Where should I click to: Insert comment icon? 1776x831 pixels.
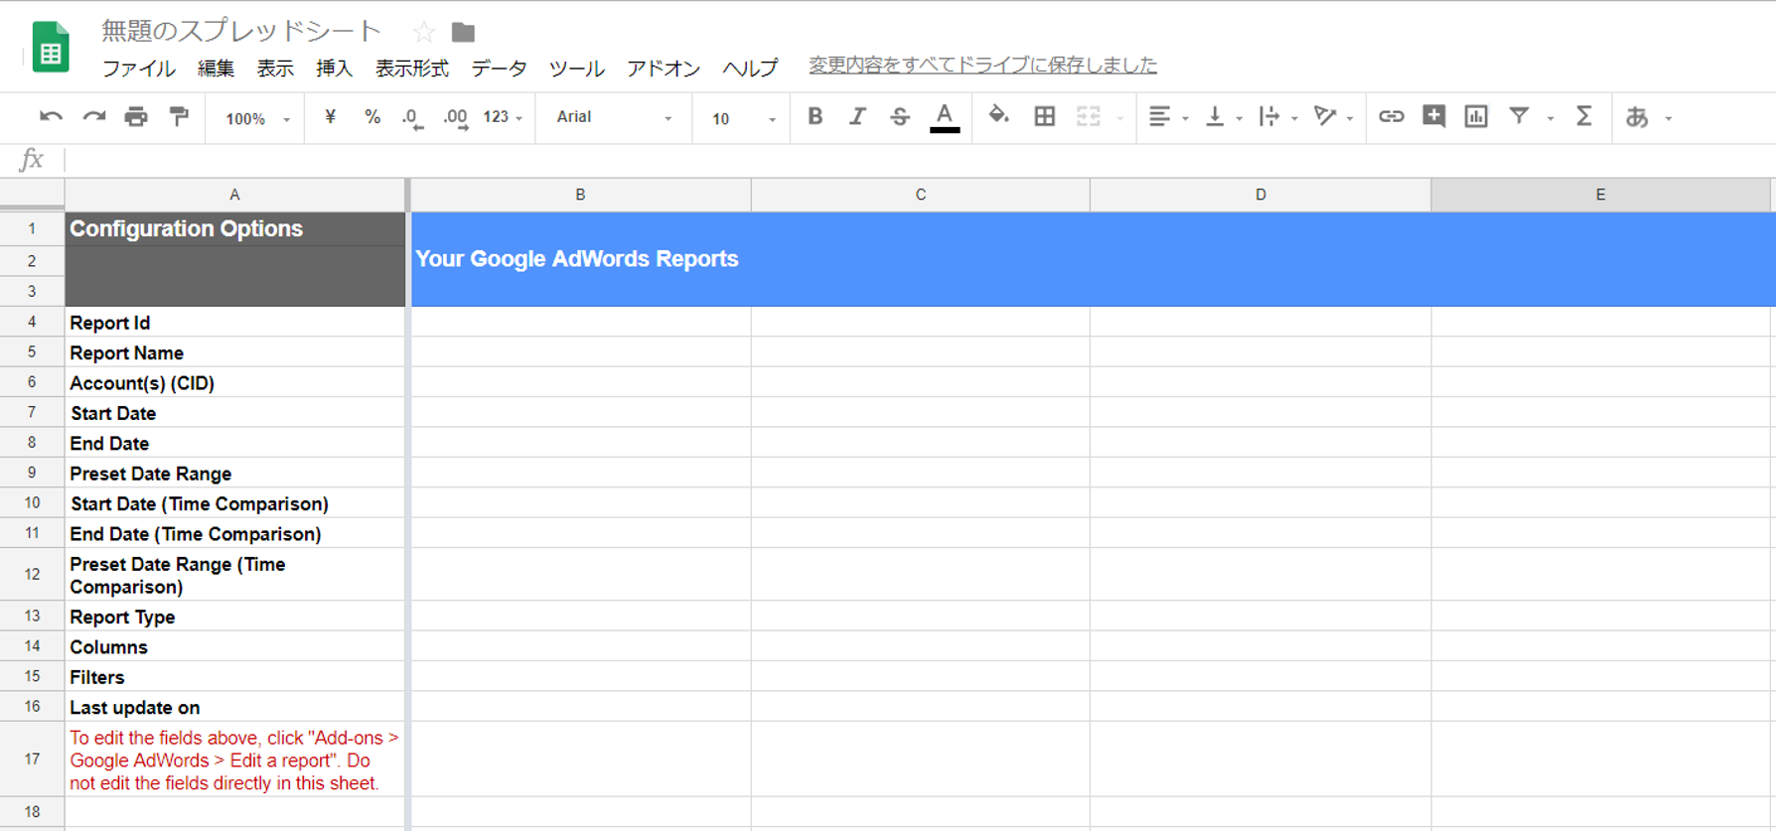(1433, 116)
